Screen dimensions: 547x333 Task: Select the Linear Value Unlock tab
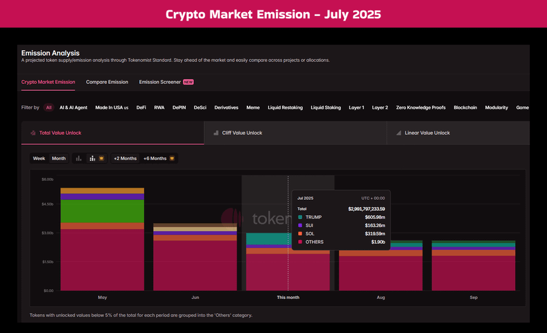(458, 133)
